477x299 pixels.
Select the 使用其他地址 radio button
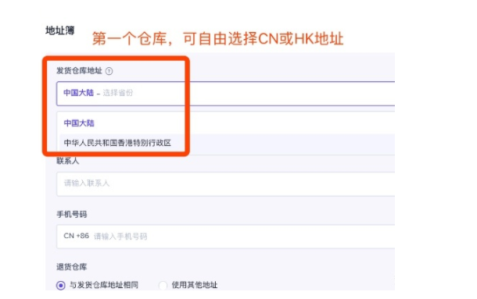(163, 285)
